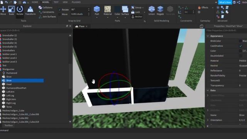Screen dimensions: 247x139
Task: Collapse the Appearance properties section
Action: pyautogui.click(x=208, y=36)
